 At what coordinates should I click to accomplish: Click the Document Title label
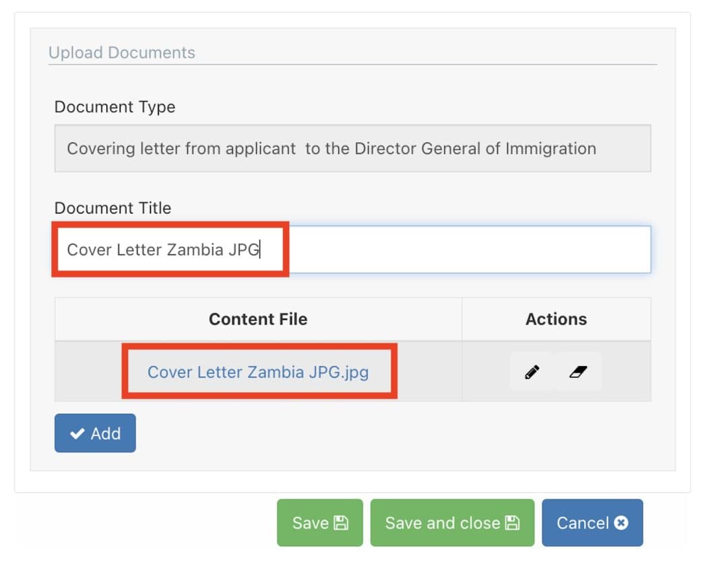click(x=113, y=208)
